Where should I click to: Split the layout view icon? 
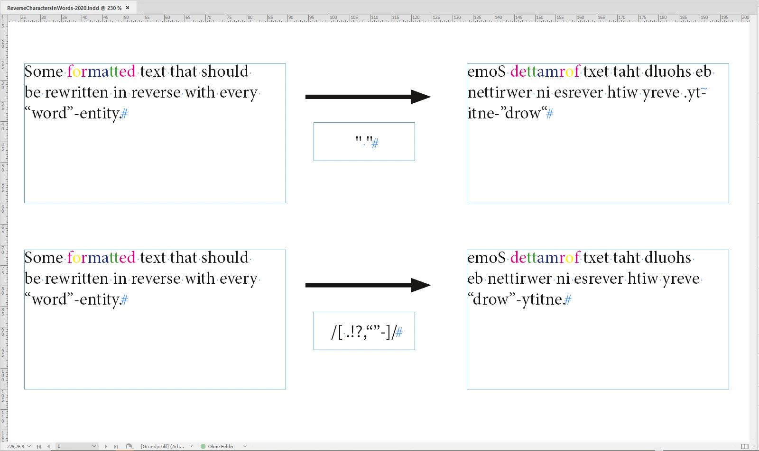745,446
